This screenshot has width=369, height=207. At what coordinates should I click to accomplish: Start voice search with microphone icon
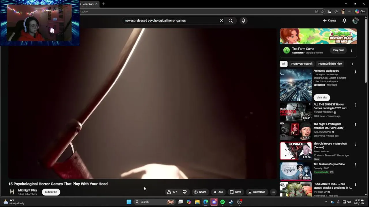244,21
